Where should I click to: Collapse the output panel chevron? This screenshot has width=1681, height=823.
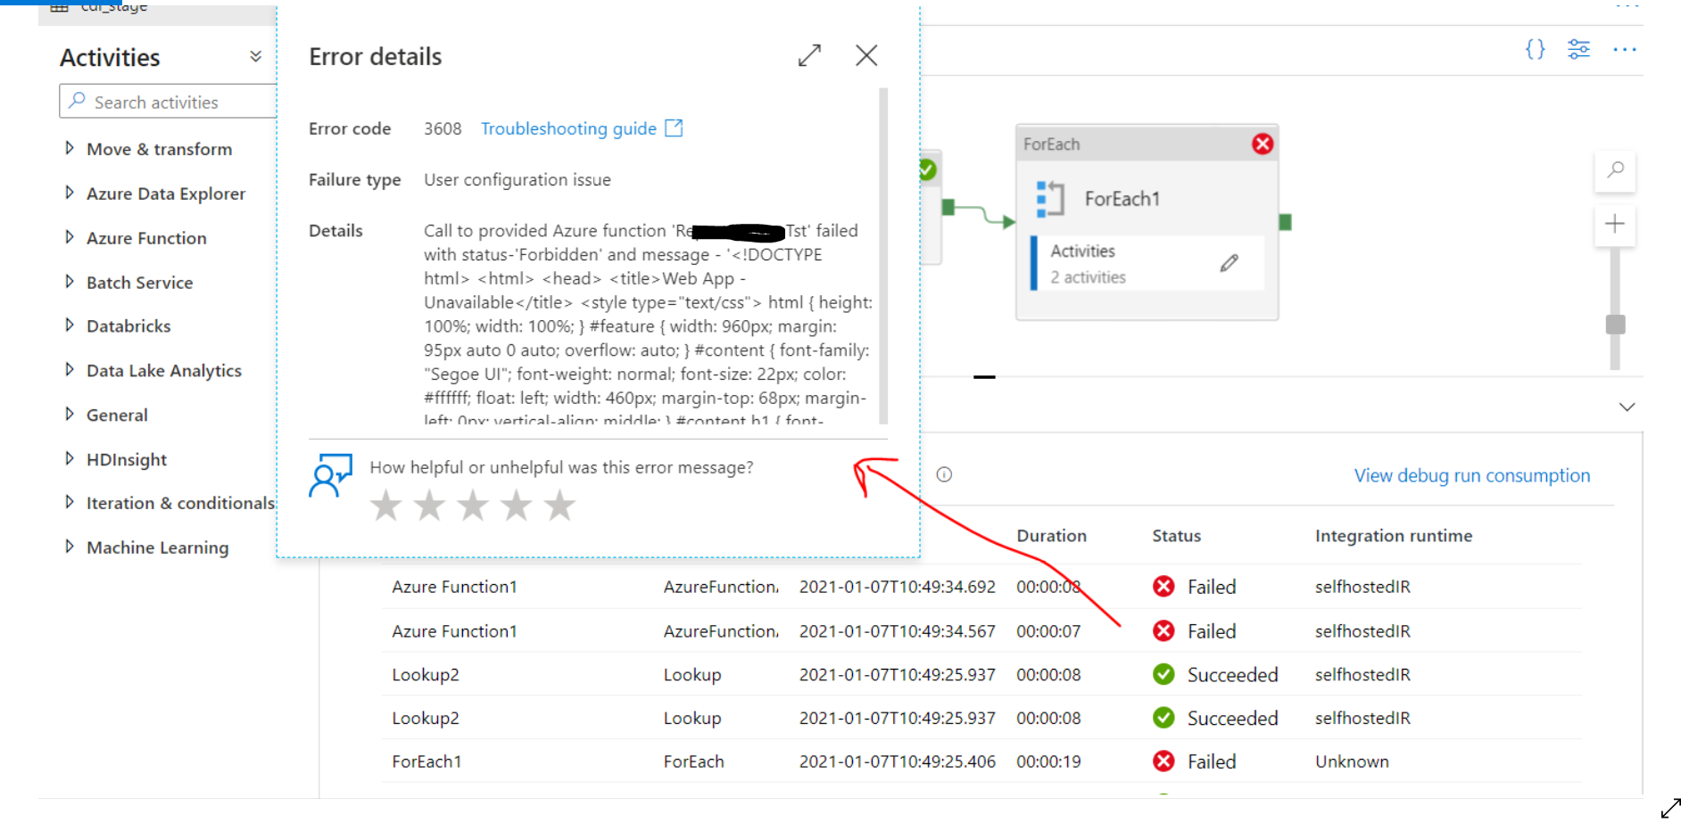pyautogui.click(x=1627, y=407)
